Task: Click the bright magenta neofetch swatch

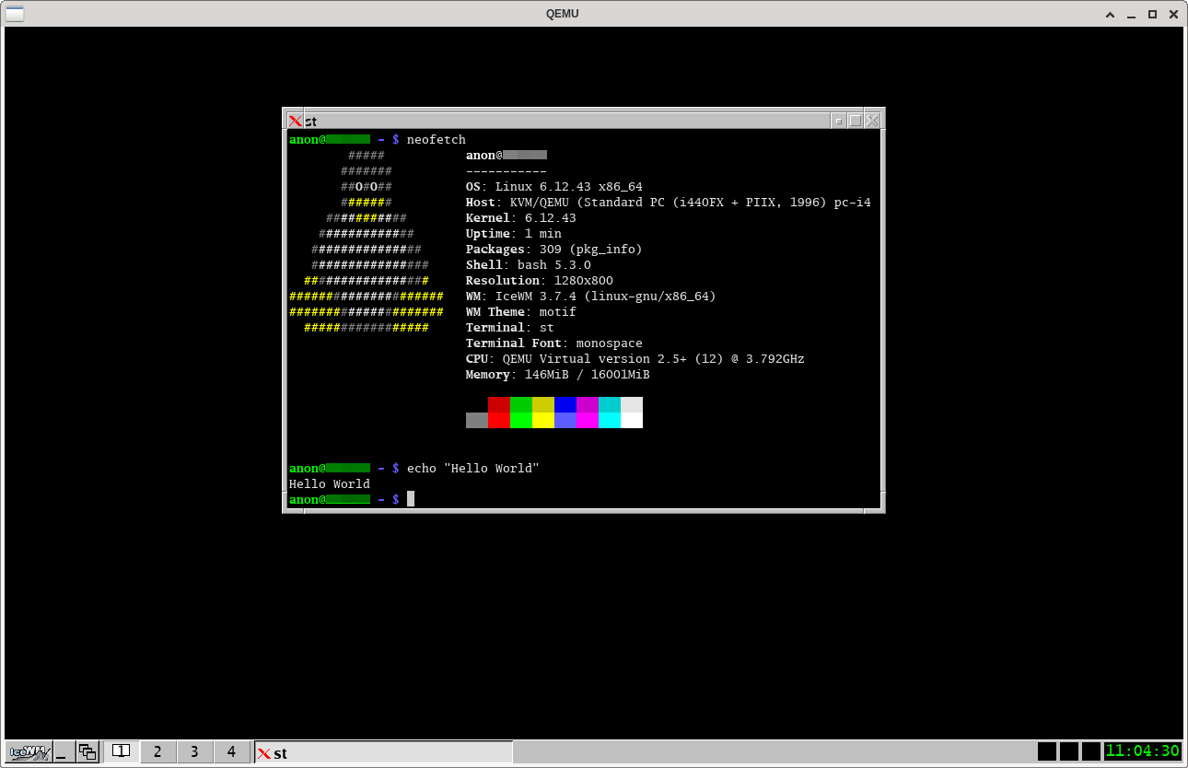Action: tap(588, 421)
